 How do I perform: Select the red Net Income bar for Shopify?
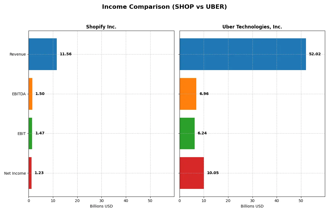click(x=30, y=173)
